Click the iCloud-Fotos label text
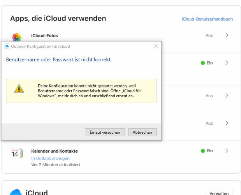The height and width of the screenshot is (195, 241). click(44, 36)
